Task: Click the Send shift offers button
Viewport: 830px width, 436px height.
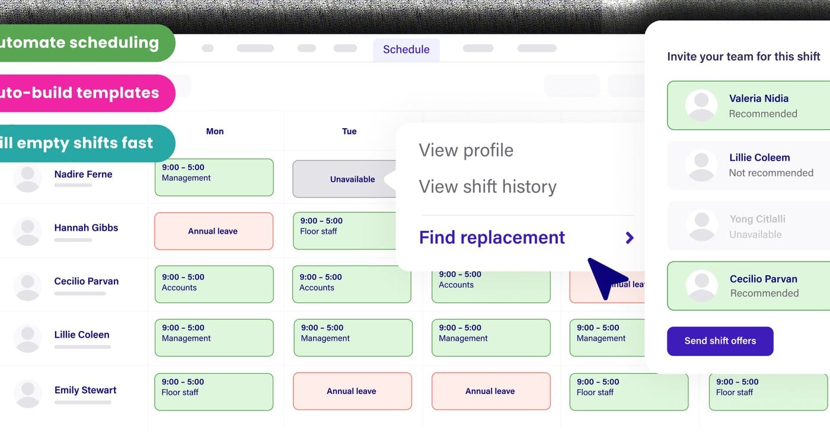Action: point(720,341)
